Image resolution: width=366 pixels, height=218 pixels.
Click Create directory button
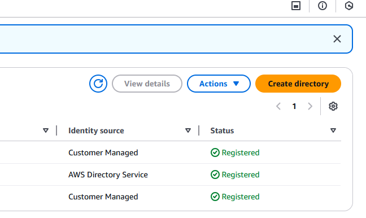(298, 84)
